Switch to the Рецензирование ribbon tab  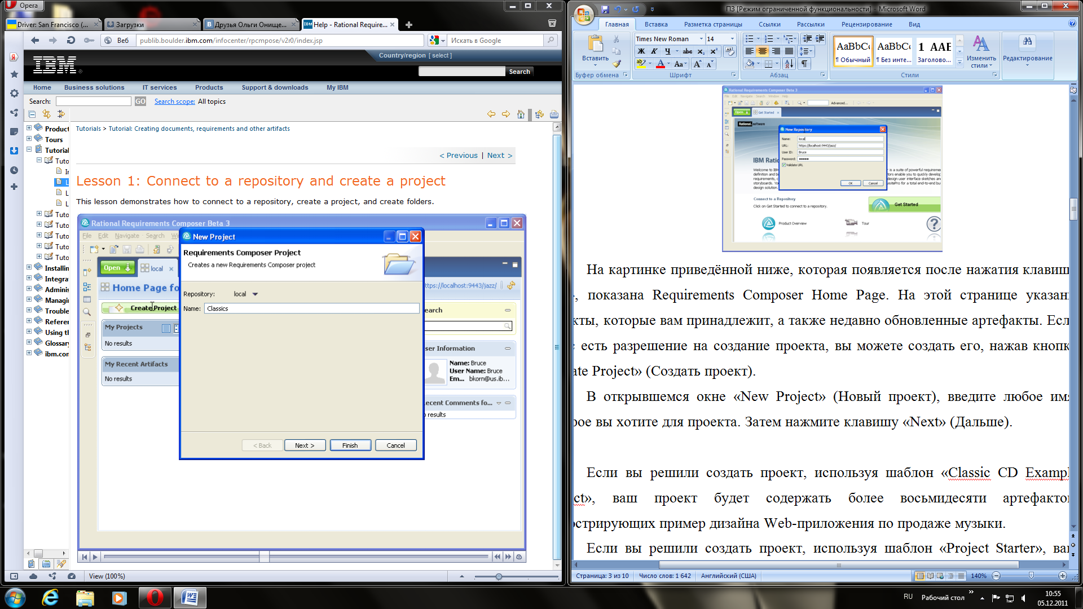pyautogui.click(x=866, y=24)
